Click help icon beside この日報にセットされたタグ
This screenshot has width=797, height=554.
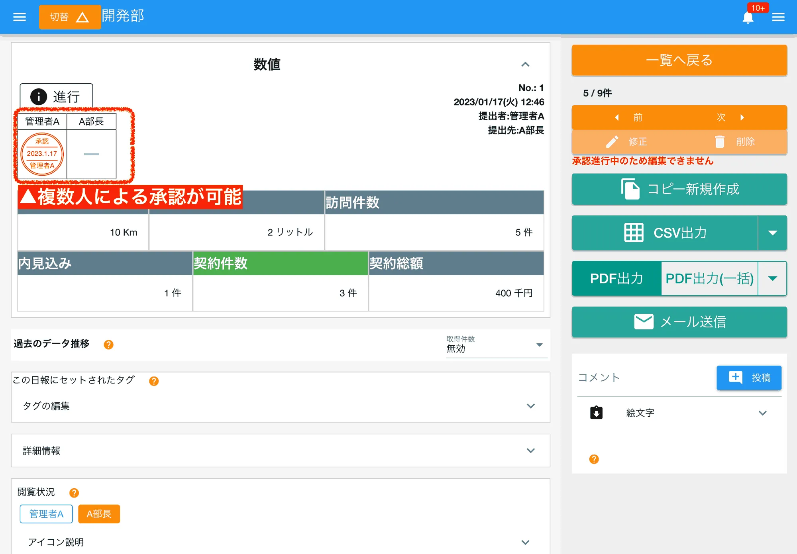[154, 381]
